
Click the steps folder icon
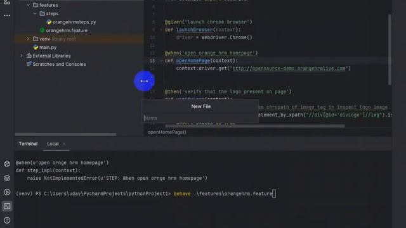(x=43, y=13)
